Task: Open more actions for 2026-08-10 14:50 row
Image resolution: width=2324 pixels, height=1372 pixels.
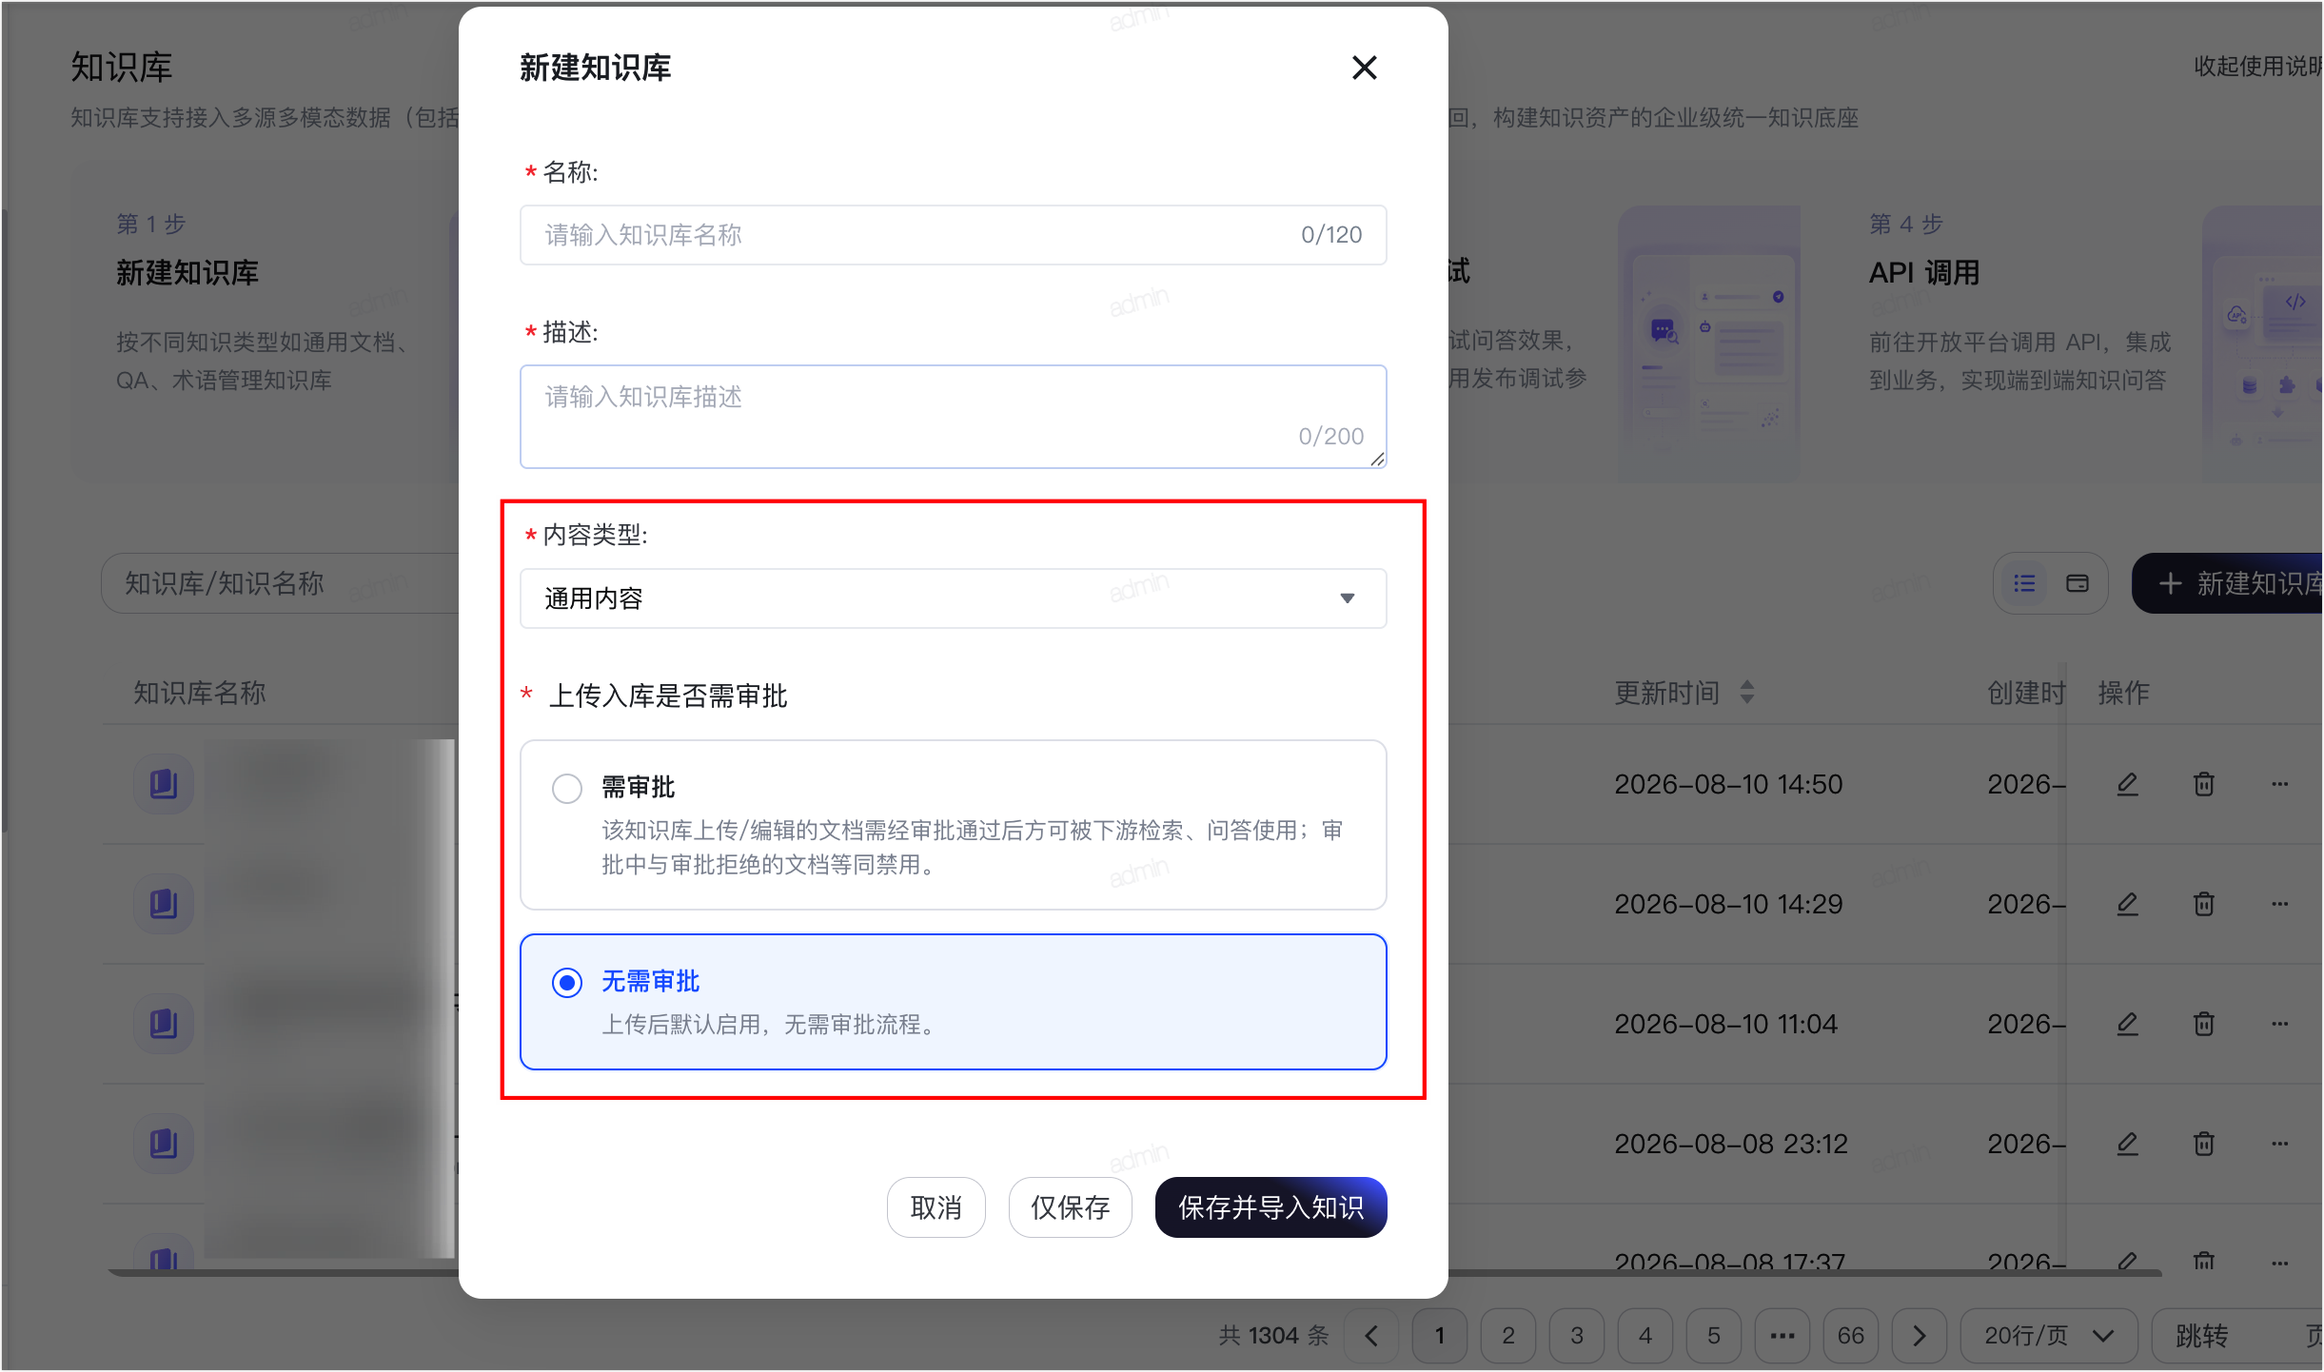Action: [2279, 784]
